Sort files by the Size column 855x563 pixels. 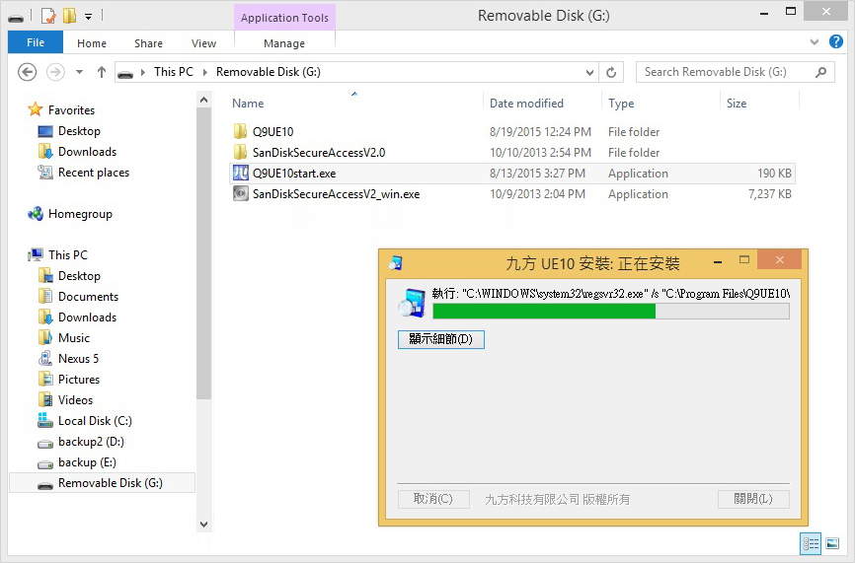[737, 104]
